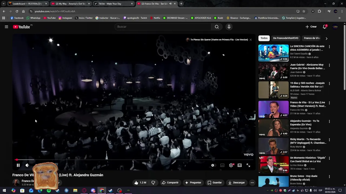Open options for La SINCERA CANCIÓN video
This screenshot has width=346, height=194.
(329, 47)
